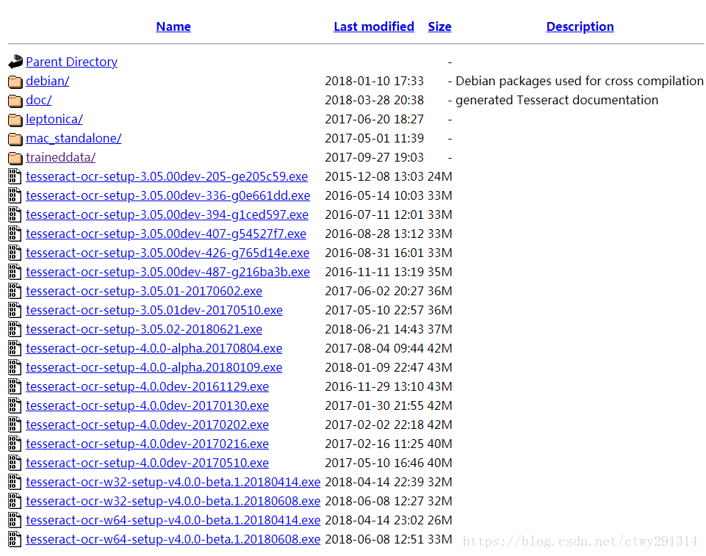The image size is (706, 556).
Task: Click binary file icon for 4.0.0-alpha.20180109.exe
Action: point(15,367)
